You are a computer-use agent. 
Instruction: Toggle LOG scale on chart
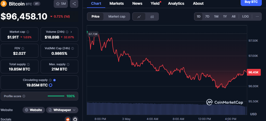click(246, 16)
